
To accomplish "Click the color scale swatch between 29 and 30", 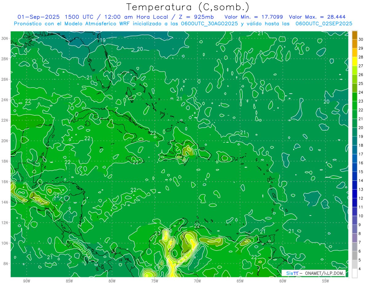I will [355, 44].
